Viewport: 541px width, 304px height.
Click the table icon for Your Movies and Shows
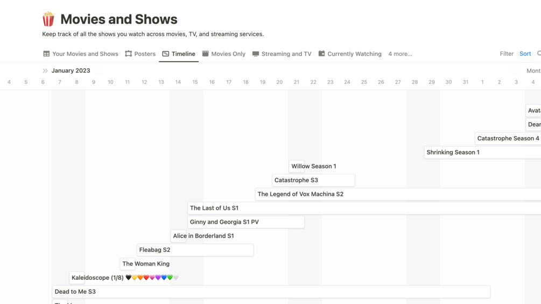click(46, 54)
